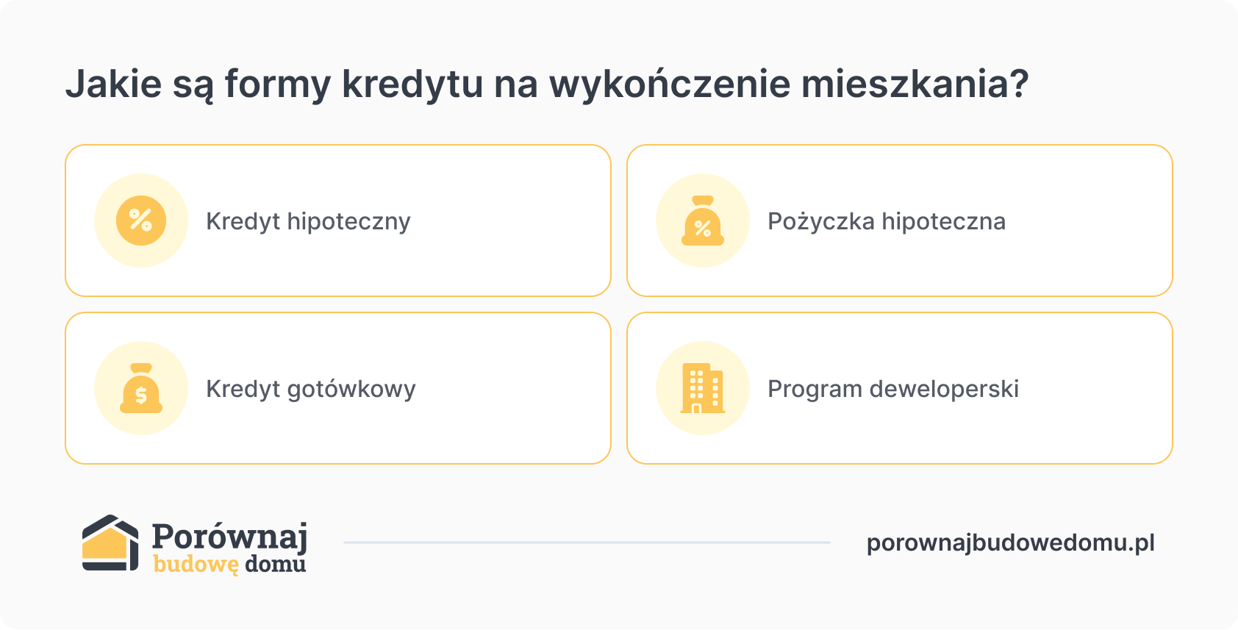
Task: Click the word 'domu' in the logo
Action: 276,565
